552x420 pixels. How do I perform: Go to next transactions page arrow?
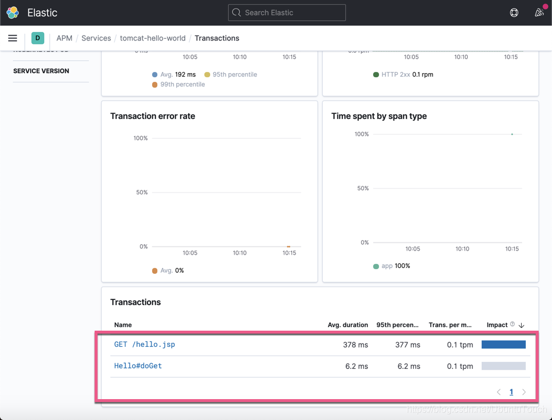pos(524,392)
